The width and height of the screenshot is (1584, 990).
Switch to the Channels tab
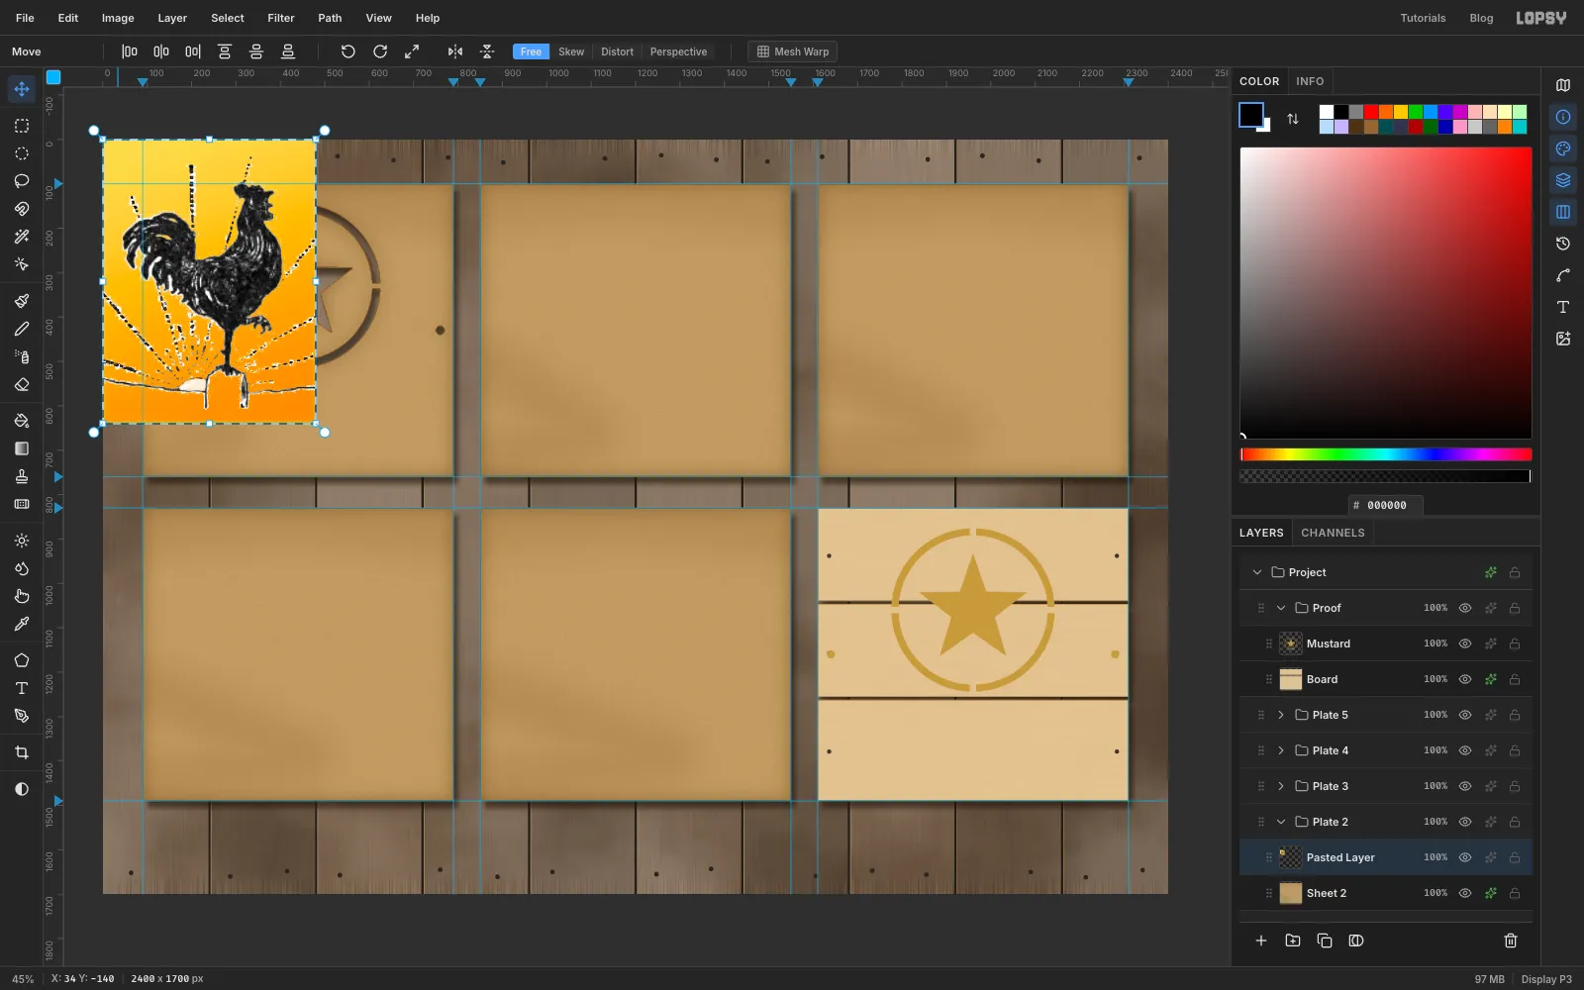(x=1333, y=533)
